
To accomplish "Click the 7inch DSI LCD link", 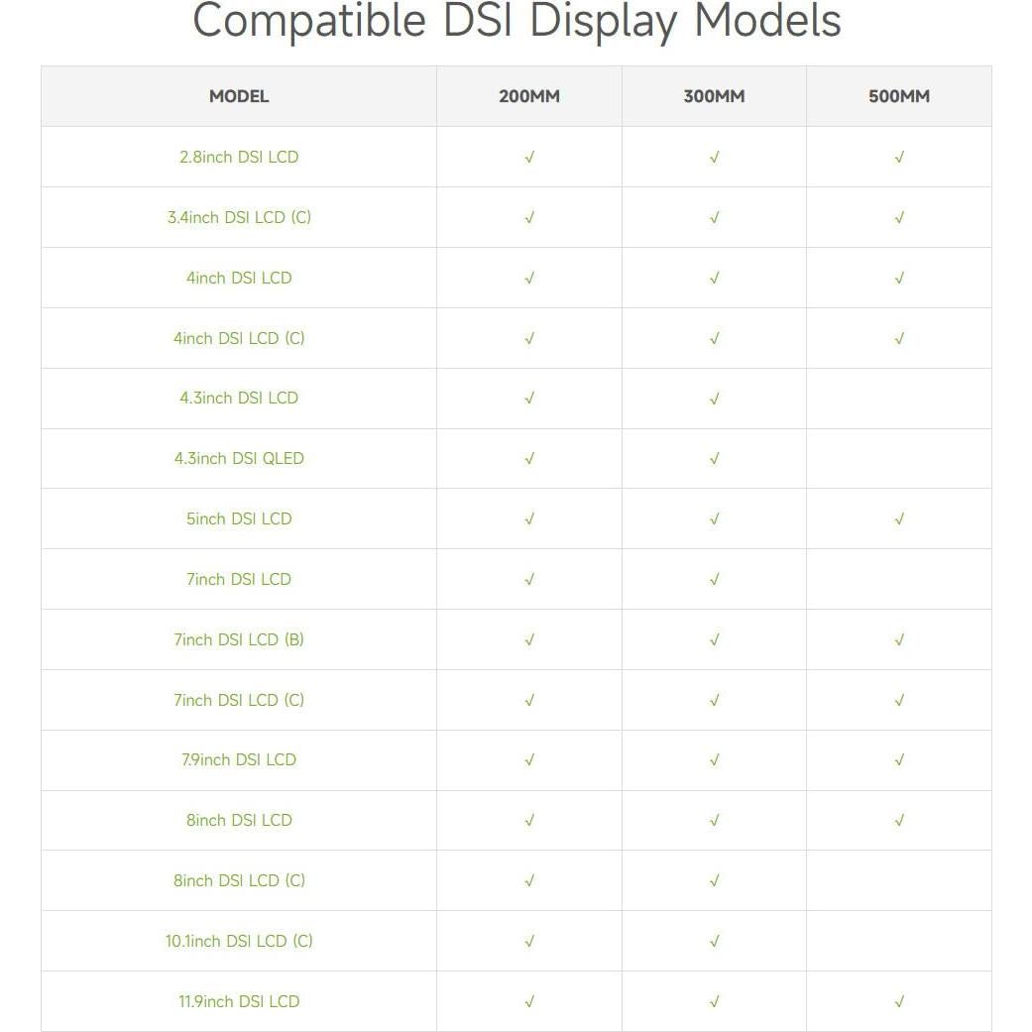I will pyautogui.click(x=239, y=579).
